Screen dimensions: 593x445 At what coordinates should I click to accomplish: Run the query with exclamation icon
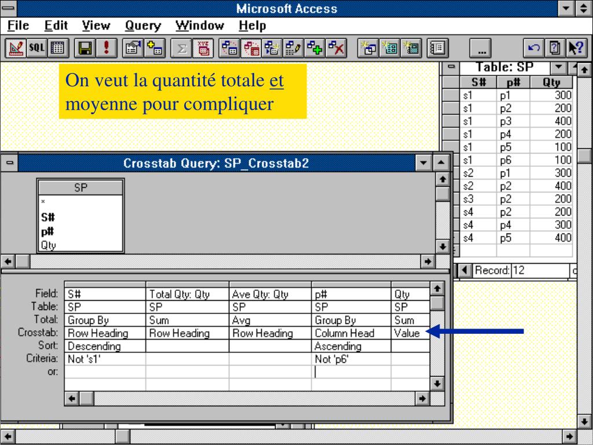click(x=106, y=48)
